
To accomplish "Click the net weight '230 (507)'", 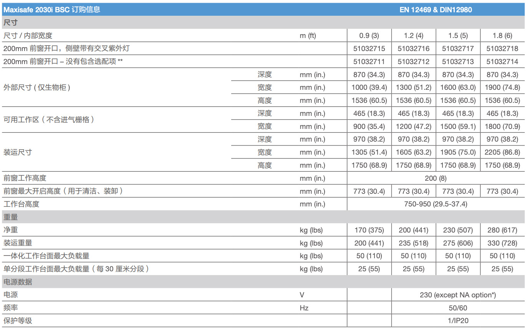I will [458, 230].
